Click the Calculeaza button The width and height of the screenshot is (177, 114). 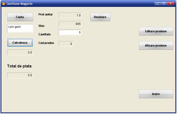coord(20,43)
